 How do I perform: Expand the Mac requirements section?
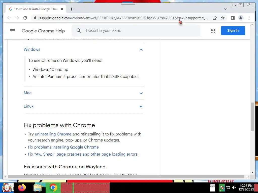click(x=141, y=93)
